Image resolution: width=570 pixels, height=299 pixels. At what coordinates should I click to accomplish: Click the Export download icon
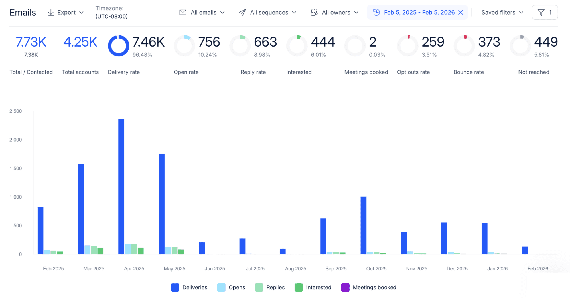click(x=51, y=12)
